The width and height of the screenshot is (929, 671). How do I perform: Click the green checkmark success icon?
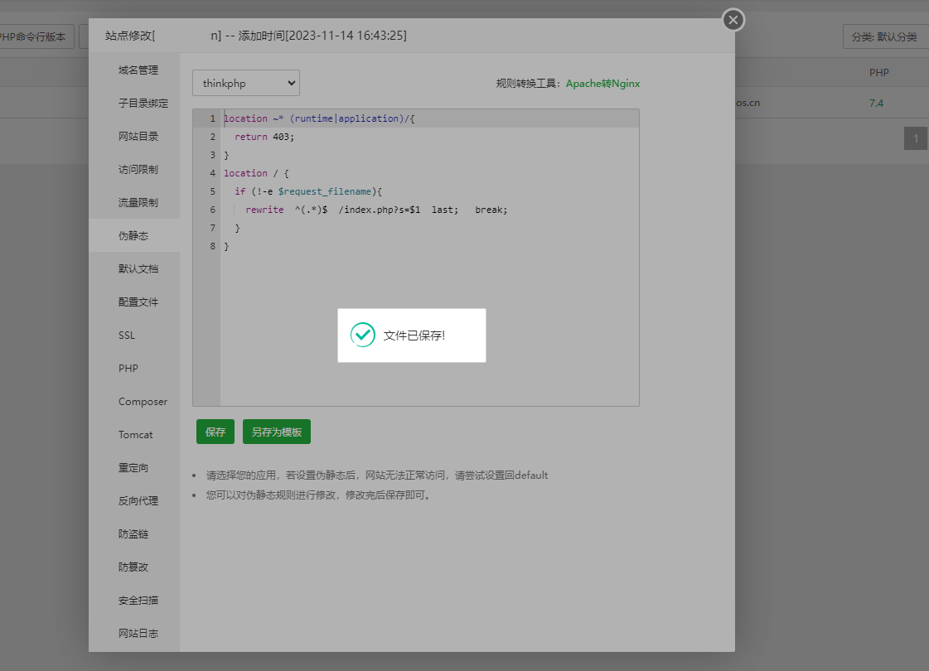point(363,335)
